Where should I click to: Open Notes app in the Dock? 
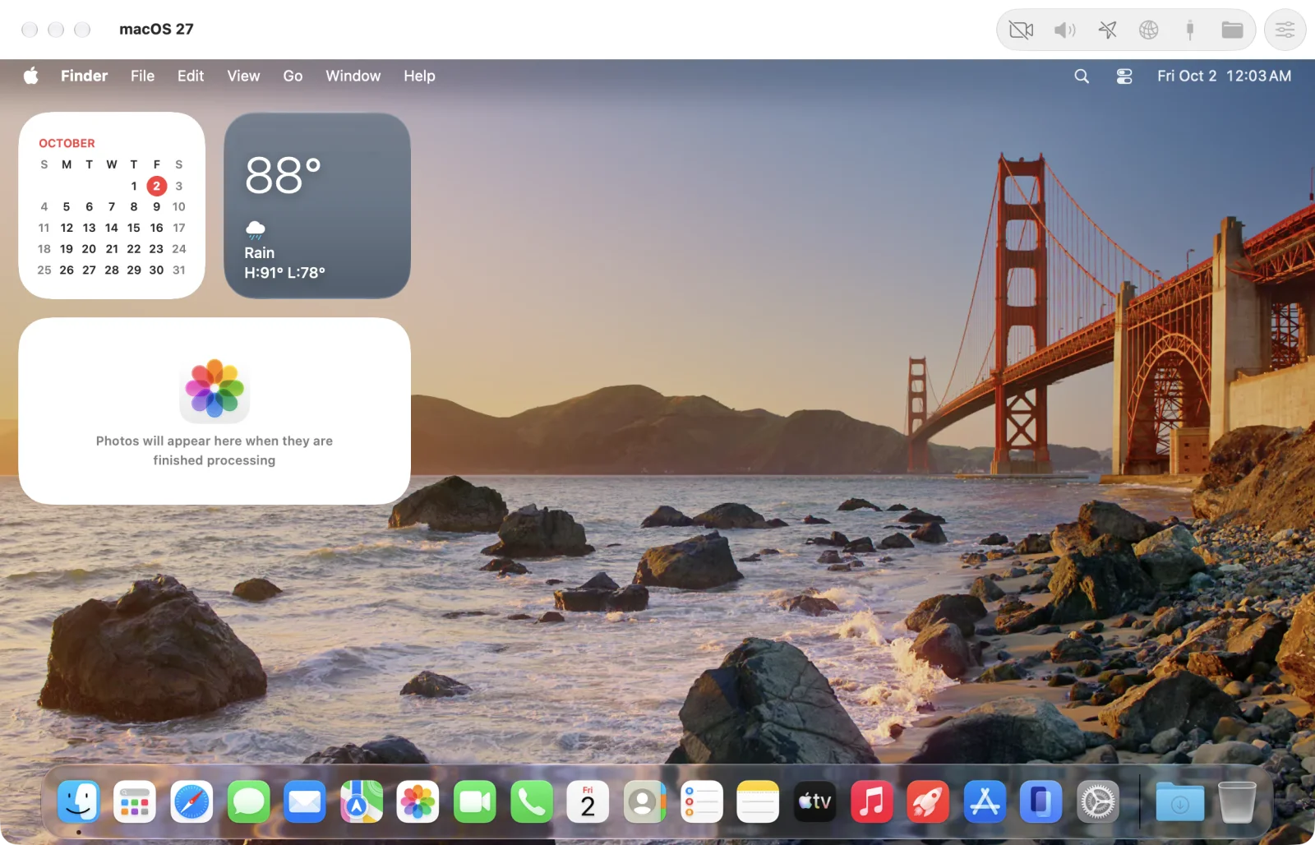click(758, 801)
